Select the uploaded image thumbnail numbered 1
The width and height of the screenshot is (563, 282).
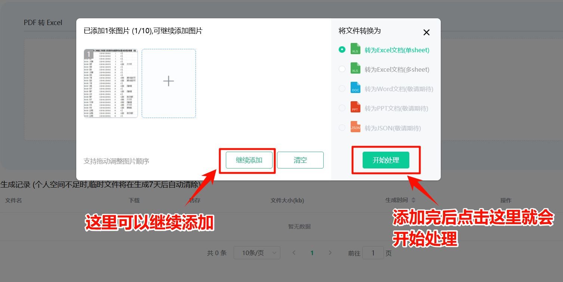click(110, 83)
